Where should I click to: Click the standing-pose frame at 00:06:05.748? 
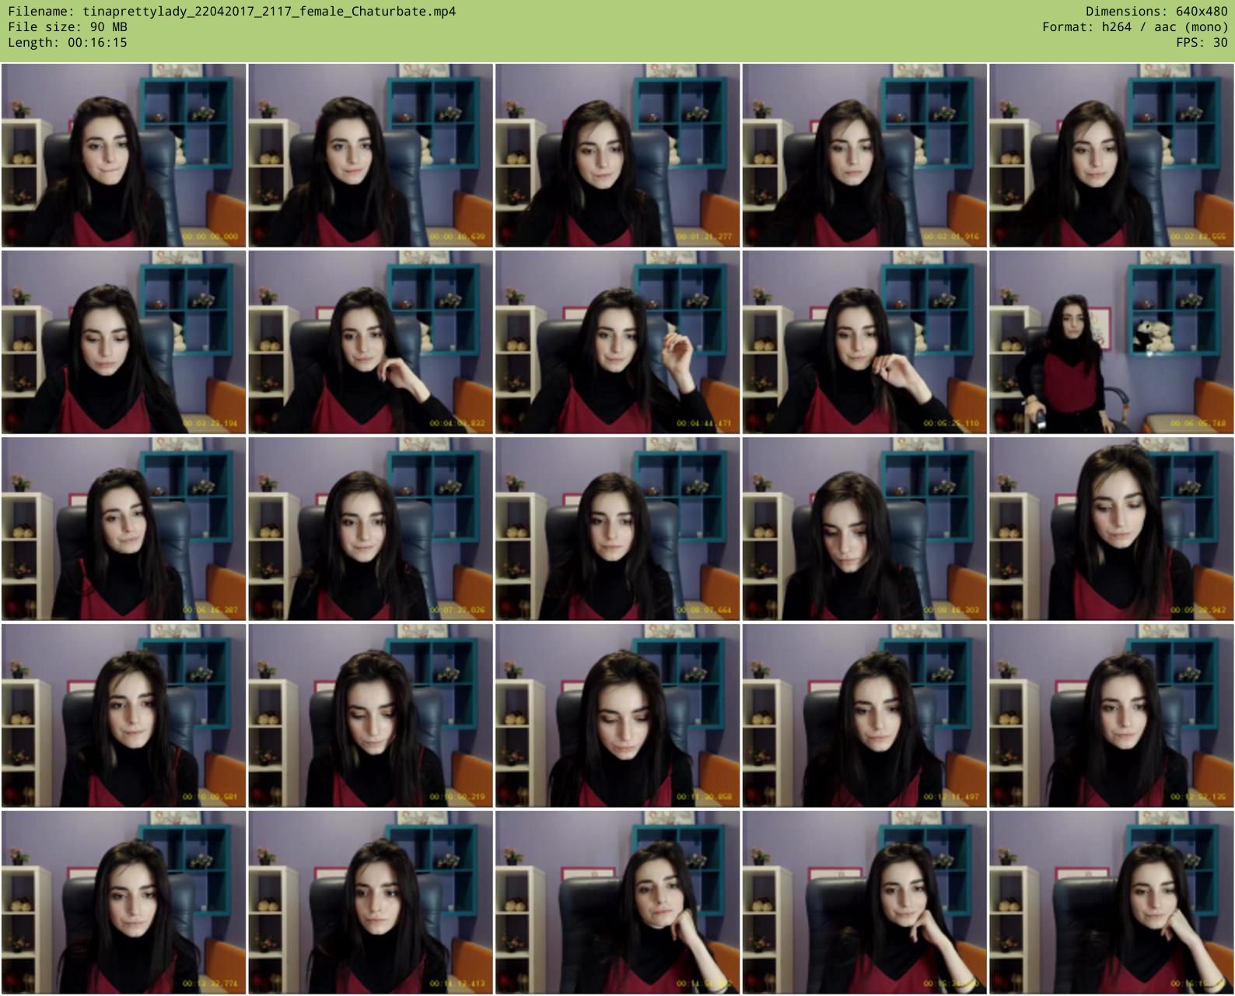tap(1111, 342)
